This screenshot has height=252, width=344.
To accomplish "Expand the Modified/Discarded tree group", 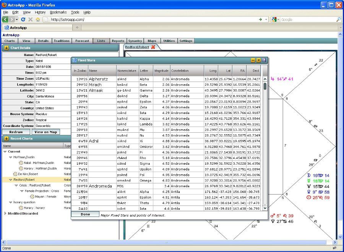I will point(5,213).
